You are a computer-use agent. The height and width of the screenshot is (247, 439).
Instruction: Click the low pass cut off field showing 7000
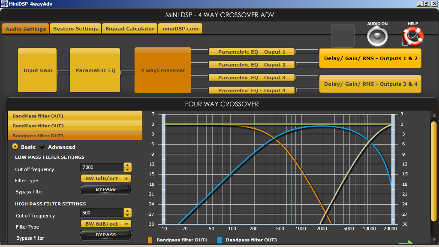point(102,167)
